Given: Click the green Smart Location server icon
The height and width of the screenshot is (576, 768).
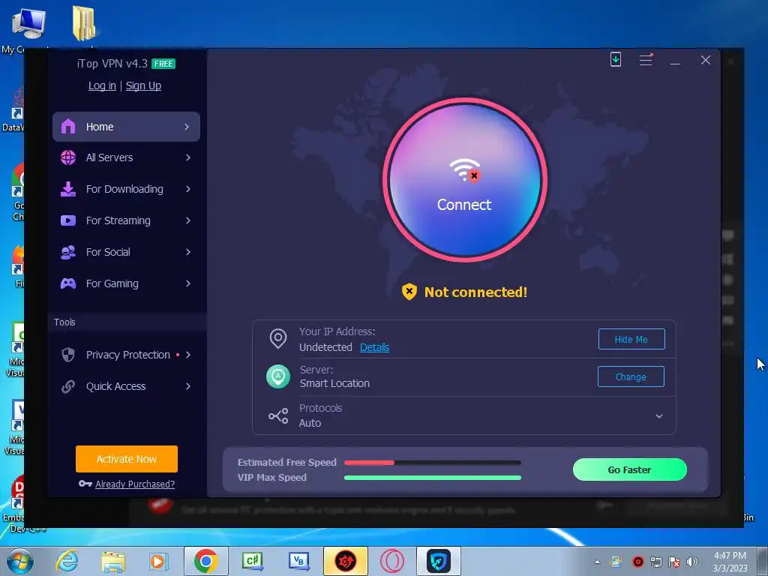Looking at the screenshot, I should point(278,376).
